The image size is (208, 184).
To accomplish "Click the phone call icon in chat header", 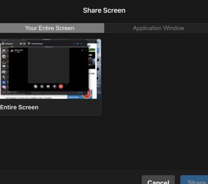I will (74, 44).
